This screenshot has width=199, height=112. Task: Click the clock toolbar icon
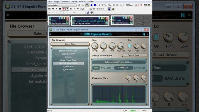99,5
